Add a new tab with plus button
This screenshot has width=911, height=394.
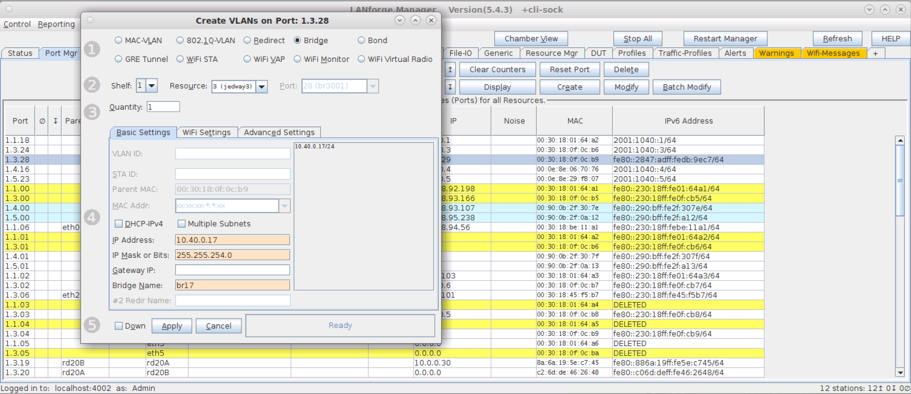coord(875,53)
